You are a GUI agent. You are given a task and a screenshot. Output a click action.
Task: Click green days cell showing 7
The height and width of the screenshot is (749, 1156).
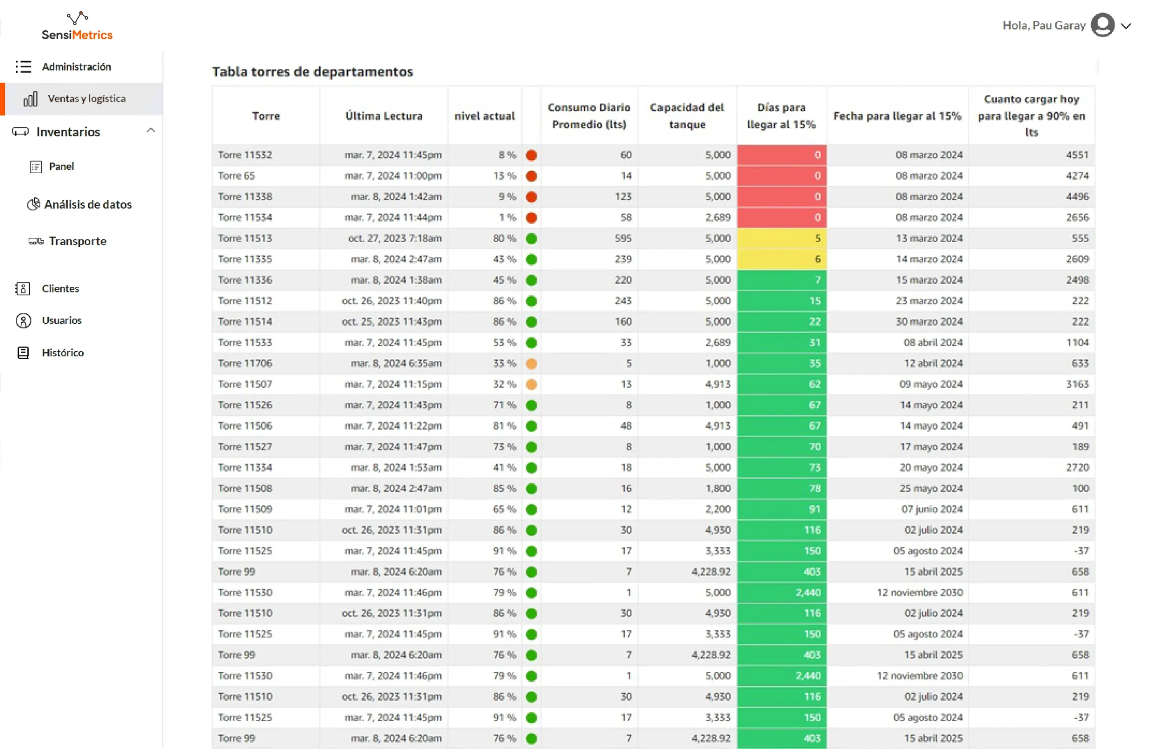(x=782, y=280)
